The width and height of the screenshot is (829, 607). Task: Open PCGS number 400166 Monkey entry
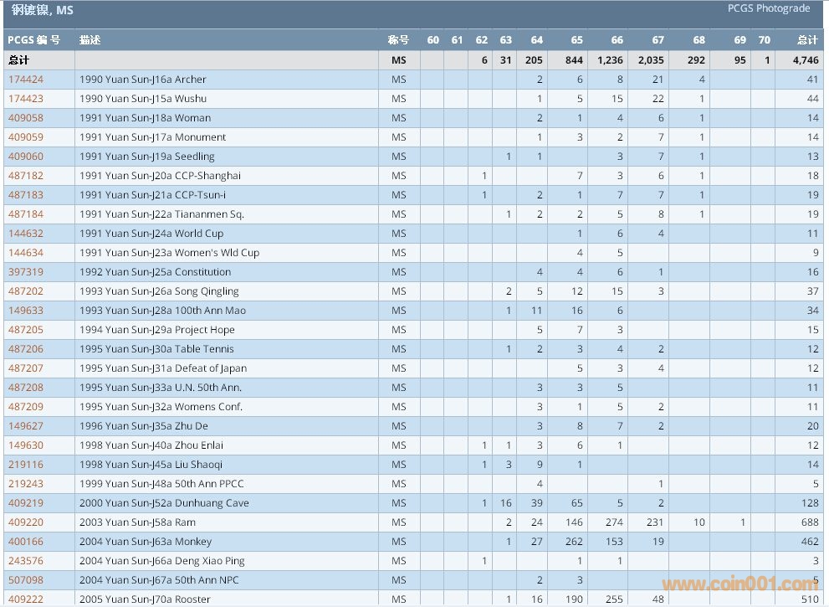coord(25,542)
